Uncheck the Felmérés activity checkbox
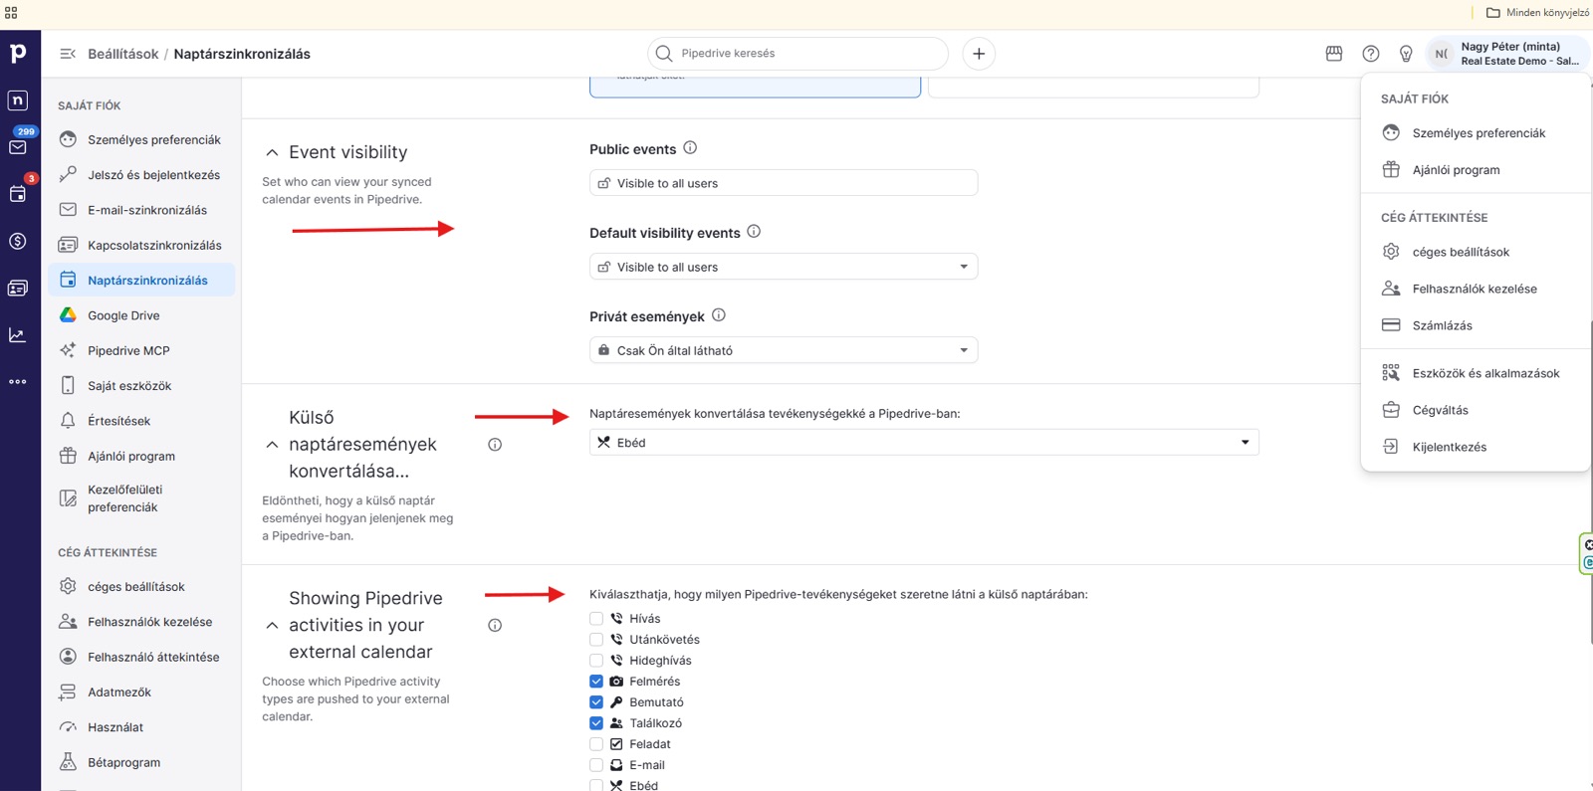1593x791 pixels. tap(596, 682)
